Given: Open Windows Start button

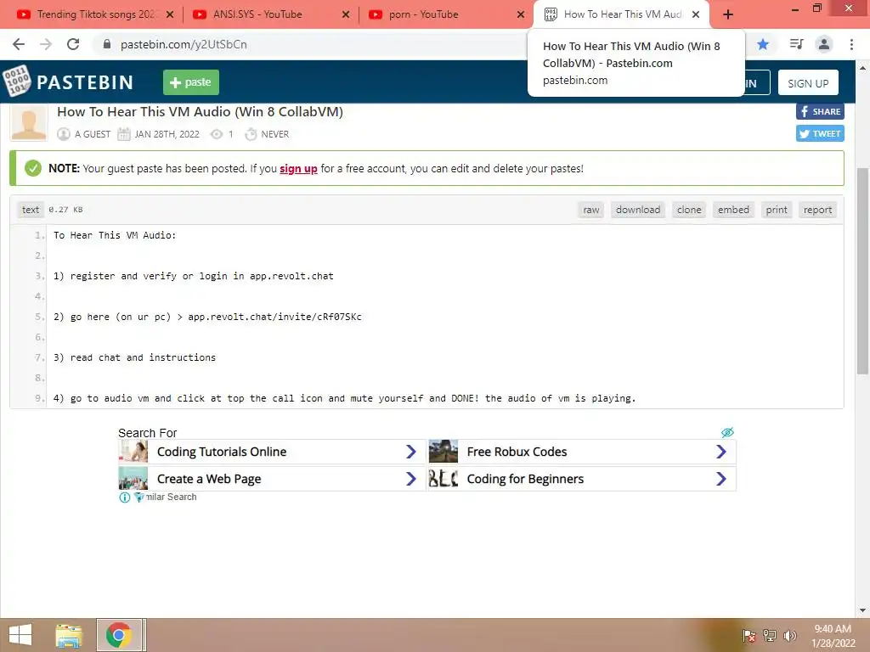Looking at the screenshot, I should click(20, 635).
